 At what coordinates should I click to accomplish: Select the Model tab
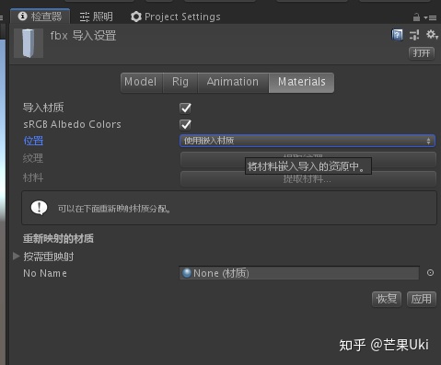(141, 82)
